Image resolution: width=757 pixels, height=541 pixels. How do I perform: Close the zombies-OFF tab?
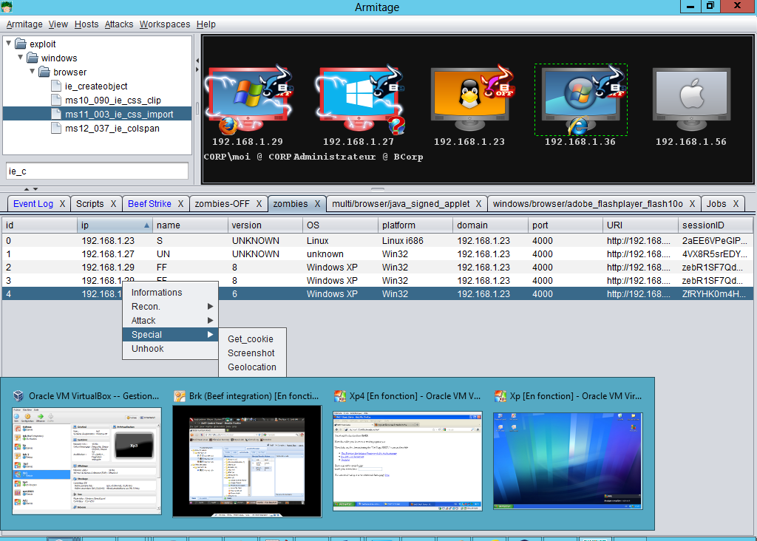[259, 204]
